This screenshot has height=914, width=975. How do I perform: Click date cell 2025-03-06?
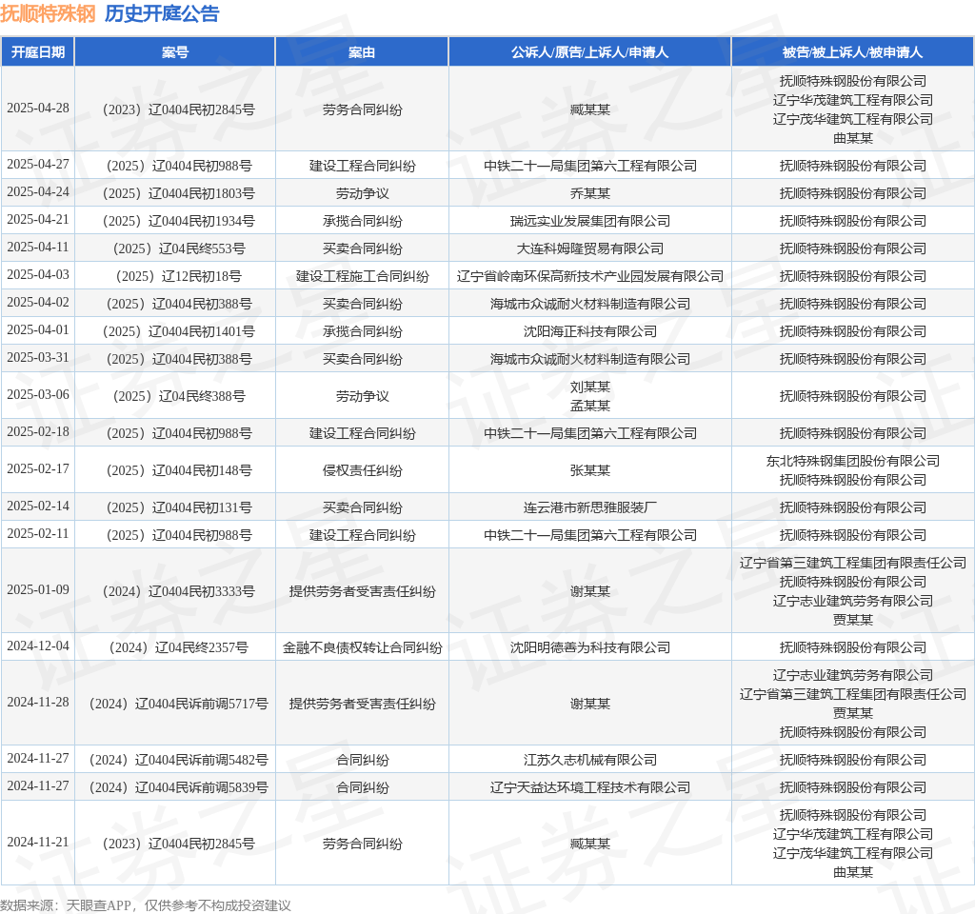[38, 395]
